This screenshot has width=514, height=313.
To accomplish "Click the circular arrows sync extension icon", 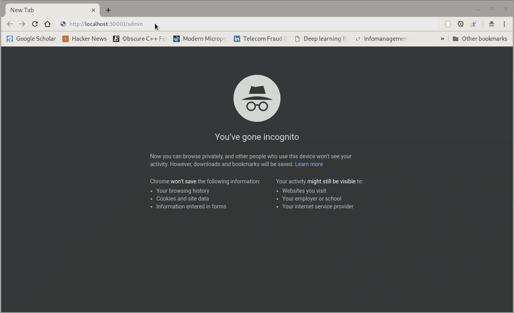I will click(x=461, y=24).
